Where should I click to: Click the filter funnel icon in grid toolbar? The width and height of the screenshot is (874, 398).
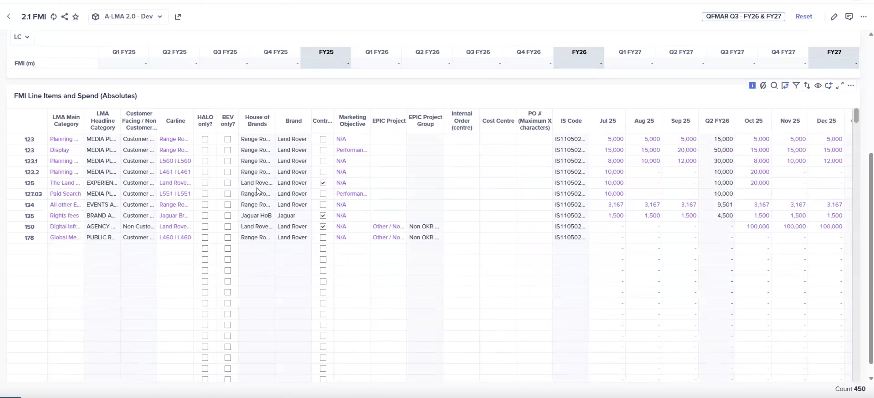click(796, 85)
